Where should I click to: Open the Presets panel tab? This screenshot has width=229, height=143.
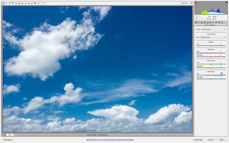[x=219, y=22]
